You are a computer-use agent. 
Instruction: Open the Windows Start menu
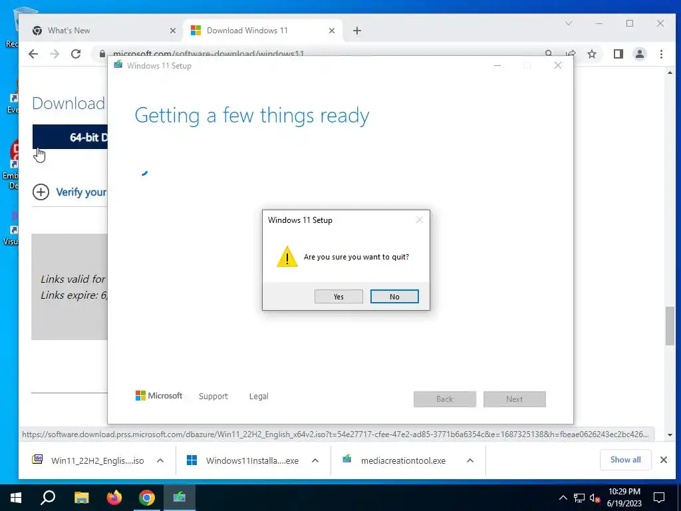[16, 497]
